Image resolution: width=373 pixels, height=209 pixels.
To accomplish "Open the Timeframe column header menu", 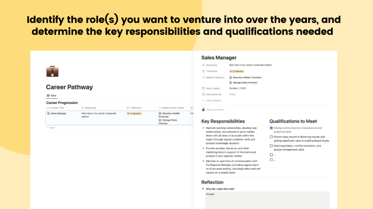I will (135, 108).
